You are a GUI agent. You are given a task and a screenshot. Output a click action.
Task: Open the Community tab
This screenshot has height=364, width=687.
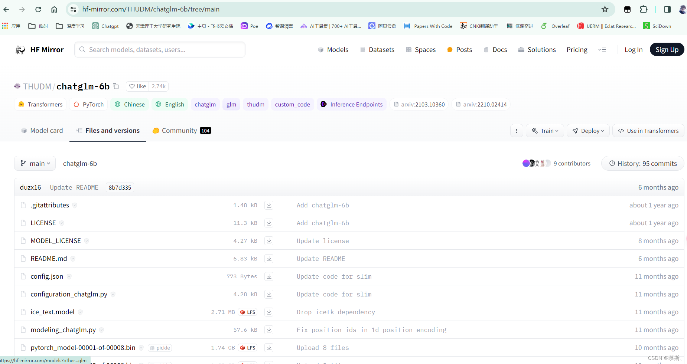coord(182,131)
